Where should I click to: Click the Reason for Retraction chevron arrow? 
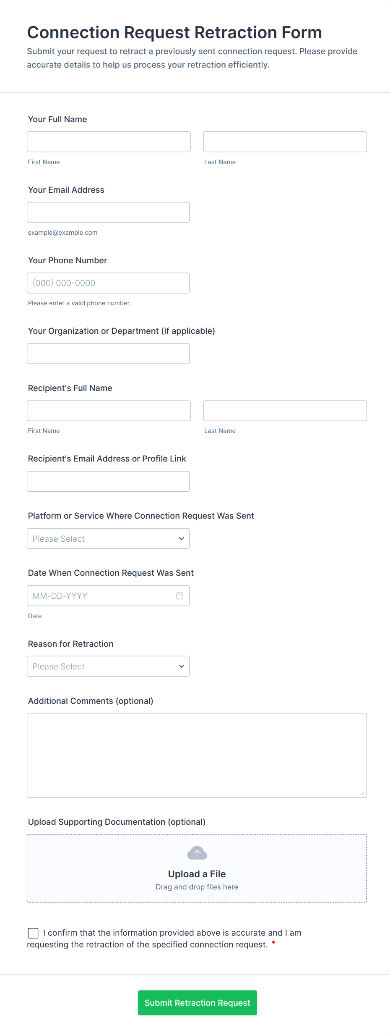point(181,666)
